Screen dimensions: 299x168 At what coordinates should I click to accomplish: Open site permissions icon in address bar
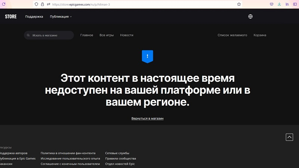pyautogui.click(x=49, y=4)
